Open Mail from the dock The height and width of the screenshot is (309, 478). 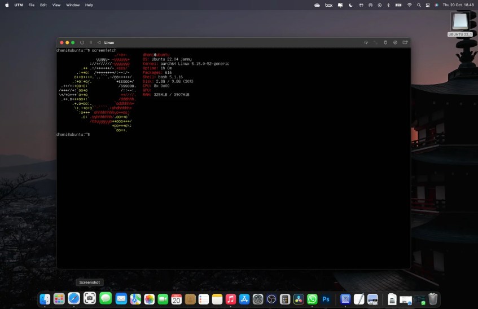point(121,299)
